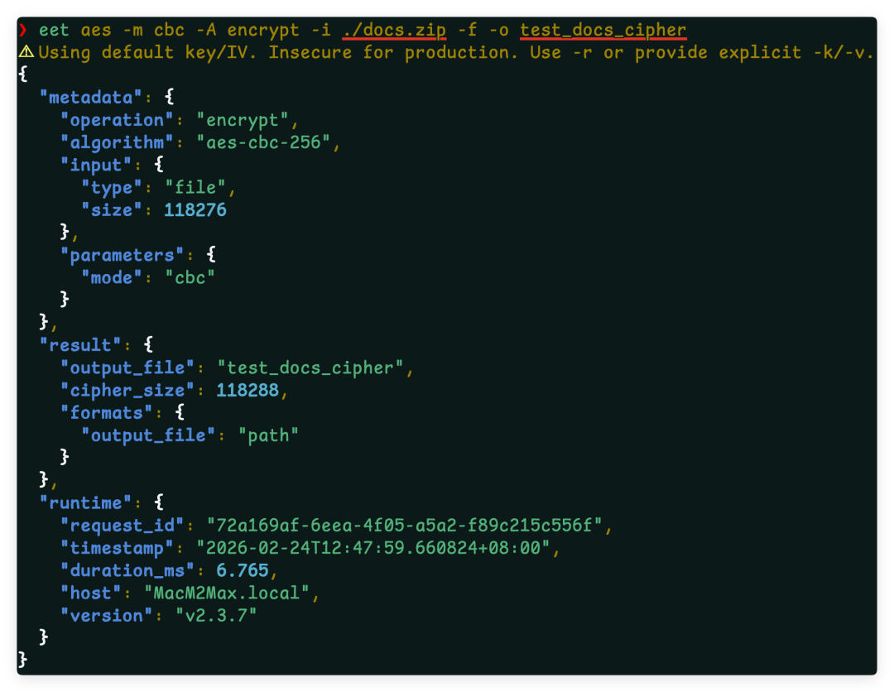The height and width of the screenshot is (692, 894).
Task: Click the "aes-cbc-256" algorithm value
Action: coord(263,142)
